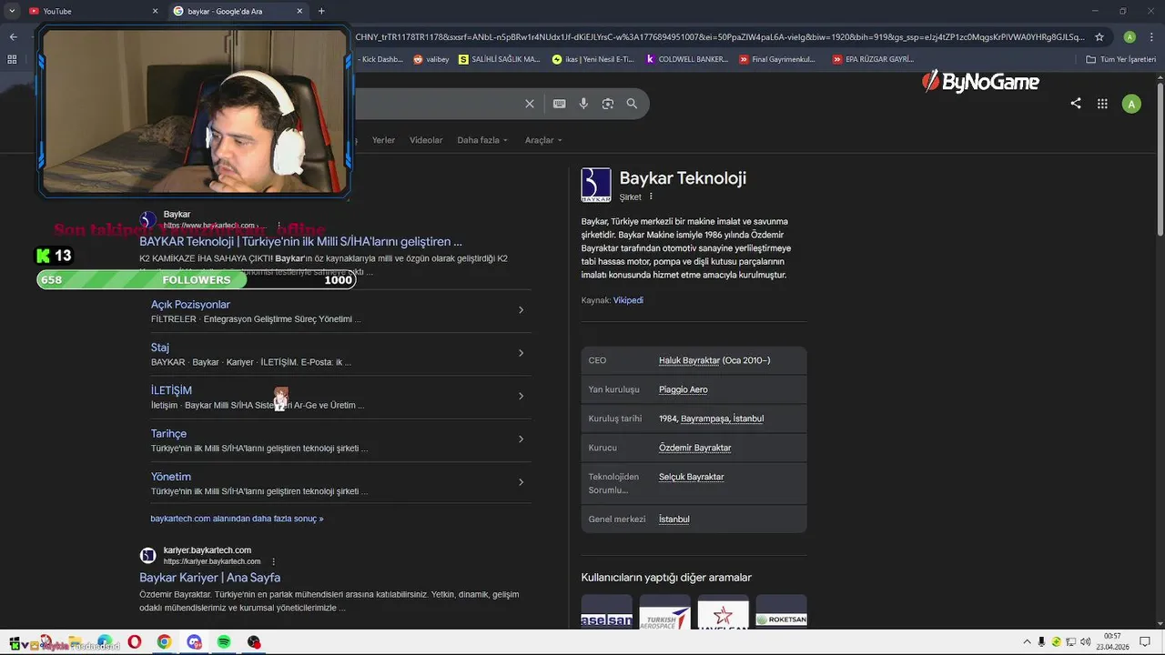This screenshot has height=655, width=1165.
Task: Expand the Araçlar tools dropdown
Action: pyautogui.click(x=543, y=140)
